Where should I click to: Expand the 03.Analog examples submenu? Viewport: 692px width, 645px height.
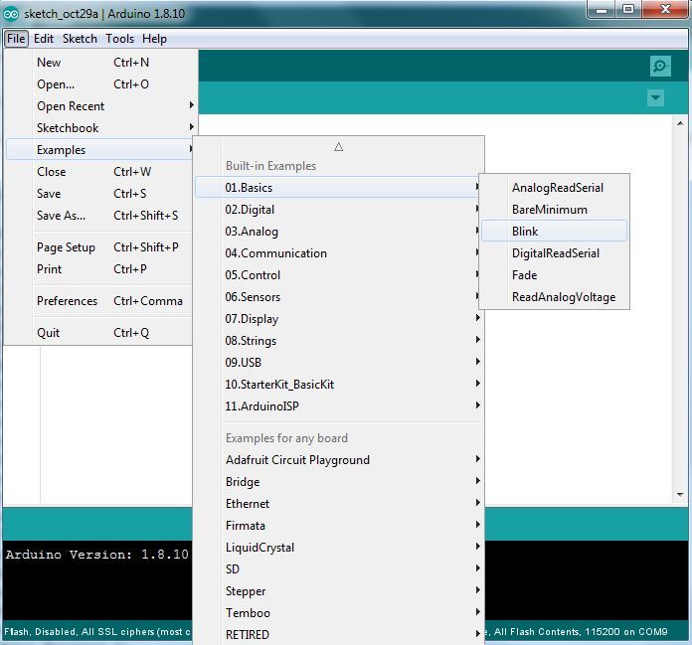(x=338, y=232)
